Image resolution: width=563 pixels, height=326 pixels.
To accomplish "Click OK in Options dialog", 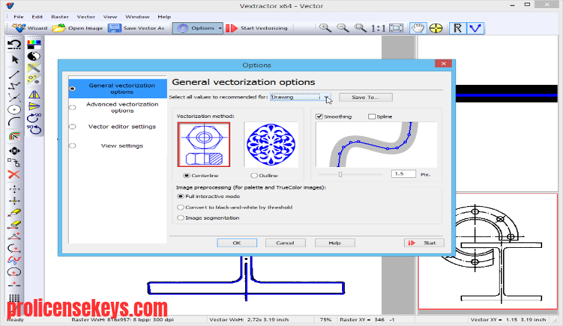I will [x=237, y=243].
